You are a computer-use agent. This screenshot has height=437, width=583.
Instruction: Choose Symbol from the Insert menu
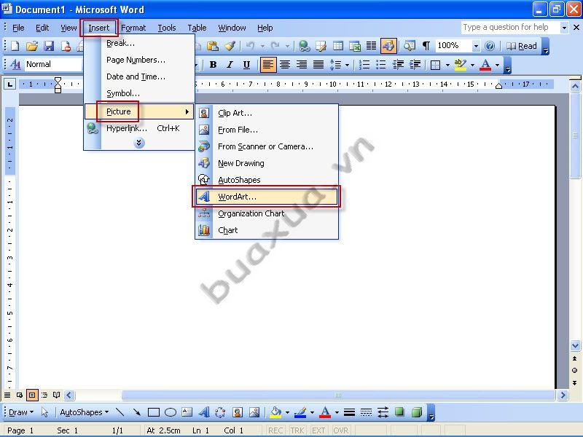[138, 93]
